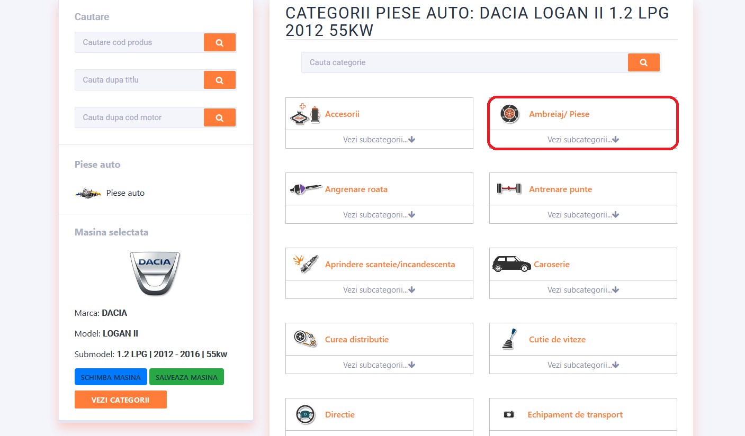Click the Ambreiaj clutch disc icon

click(509, 114)
